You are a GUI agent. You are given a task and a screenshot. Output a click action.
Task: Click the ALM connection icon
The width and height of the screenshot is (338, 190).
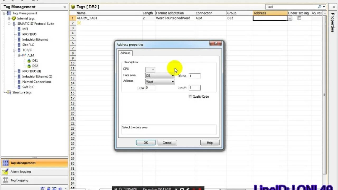(x=24, y=55)
